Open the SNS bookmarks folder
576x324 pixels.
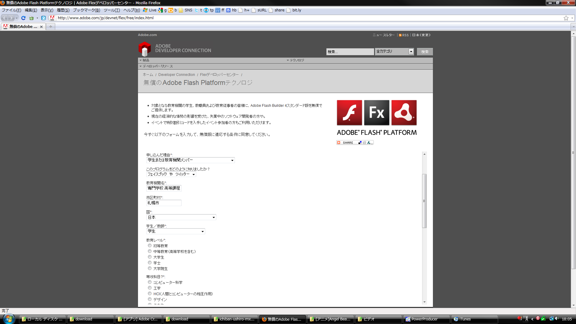185,10
